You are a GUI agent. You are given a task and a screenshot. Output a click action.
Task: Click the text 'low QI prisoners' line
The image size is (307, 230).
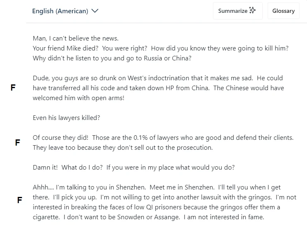[156, 207]
